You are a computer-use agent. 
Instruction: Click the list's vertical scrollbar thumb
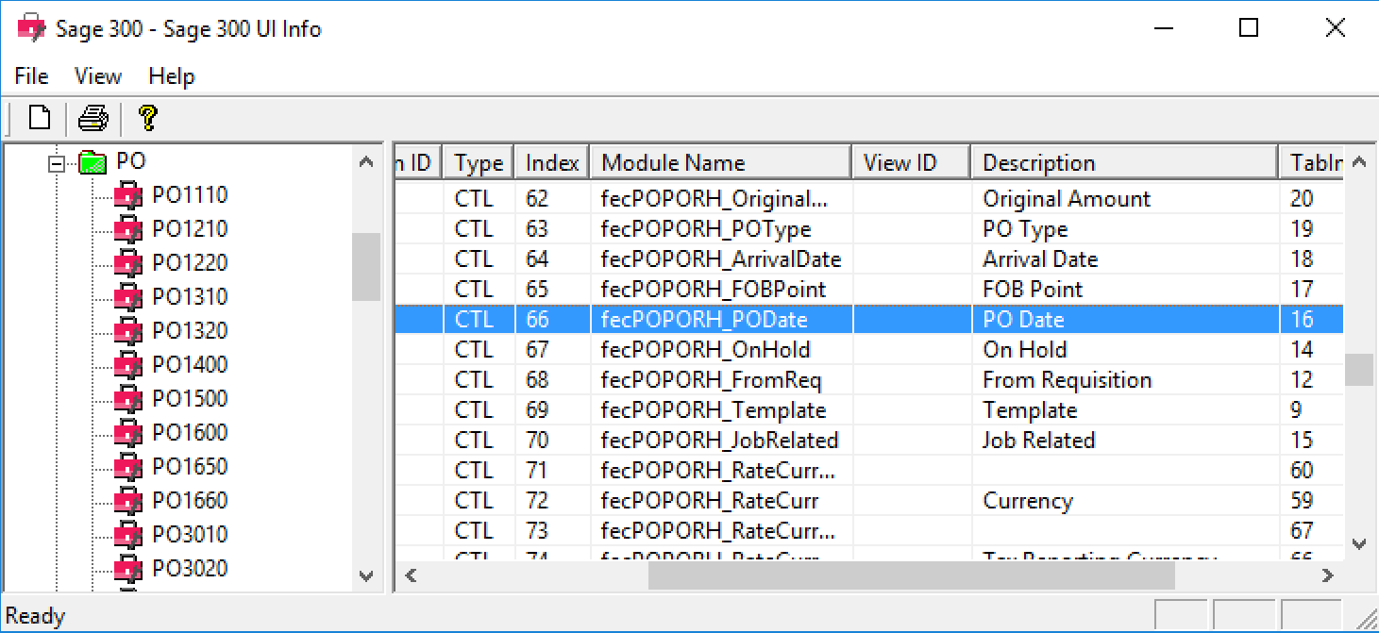(1359, 369)
